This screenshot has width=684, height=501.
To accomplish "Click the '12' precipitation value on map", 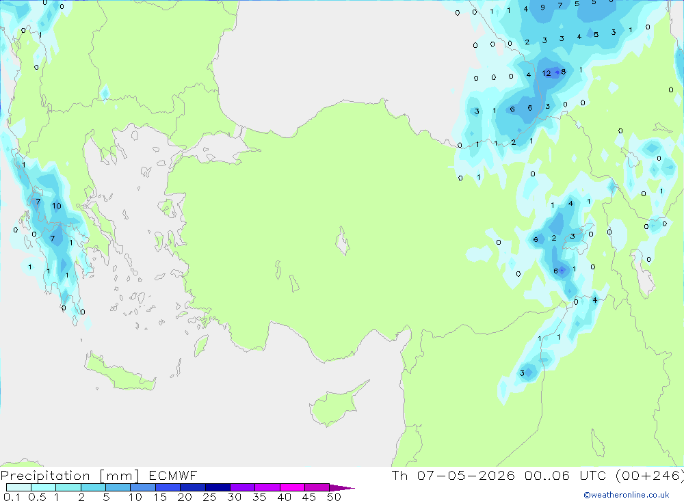I will pyautogui.click(x=547, y=73).
